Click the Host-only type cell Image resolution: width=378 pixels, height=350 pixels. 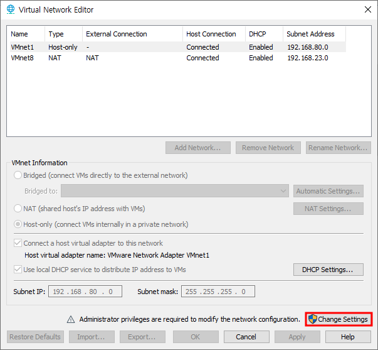click(63, 47)
